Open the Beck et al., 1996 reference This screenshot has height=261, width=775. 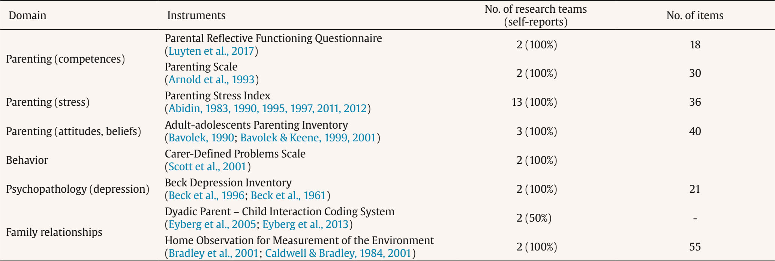click(207, 195)
